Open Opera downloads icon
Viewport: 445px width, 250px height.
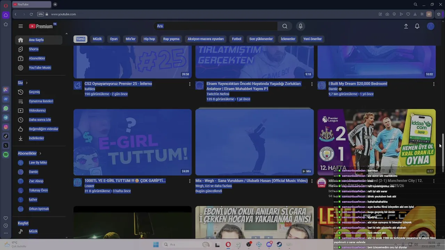coord(415,14)
